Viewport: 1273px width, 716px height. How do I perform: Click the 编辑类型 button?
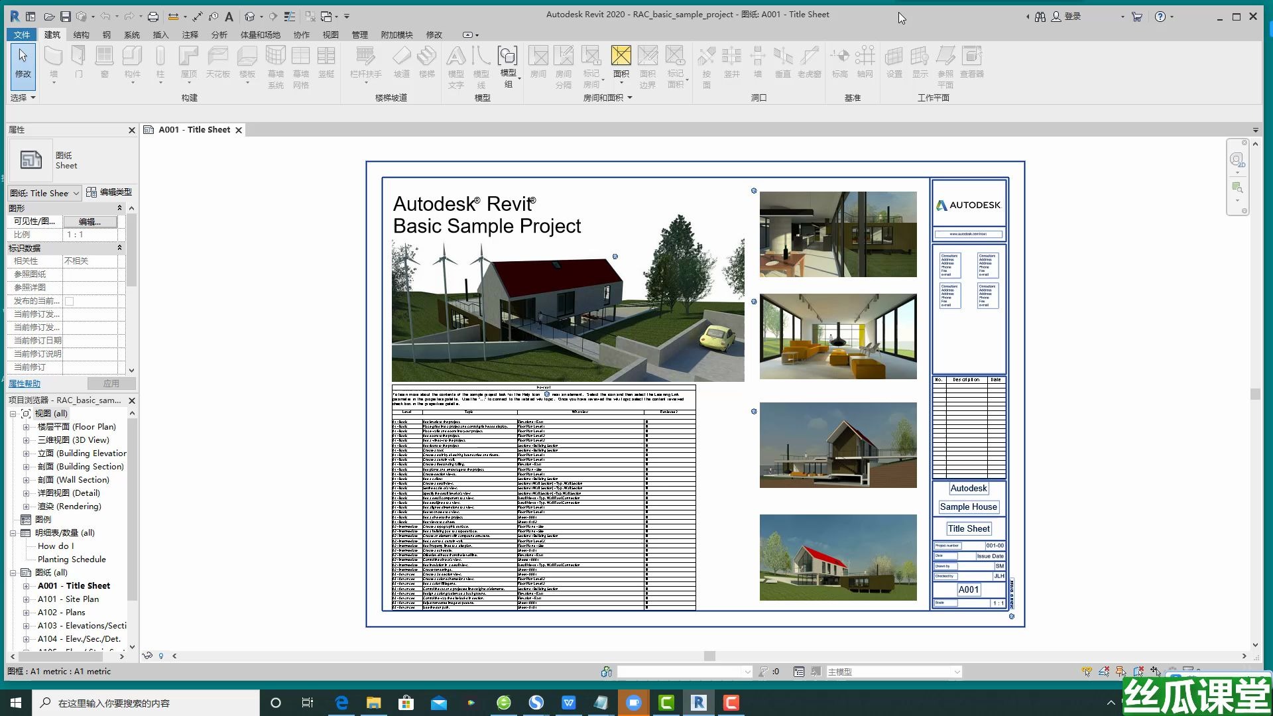tap(109, 192)
